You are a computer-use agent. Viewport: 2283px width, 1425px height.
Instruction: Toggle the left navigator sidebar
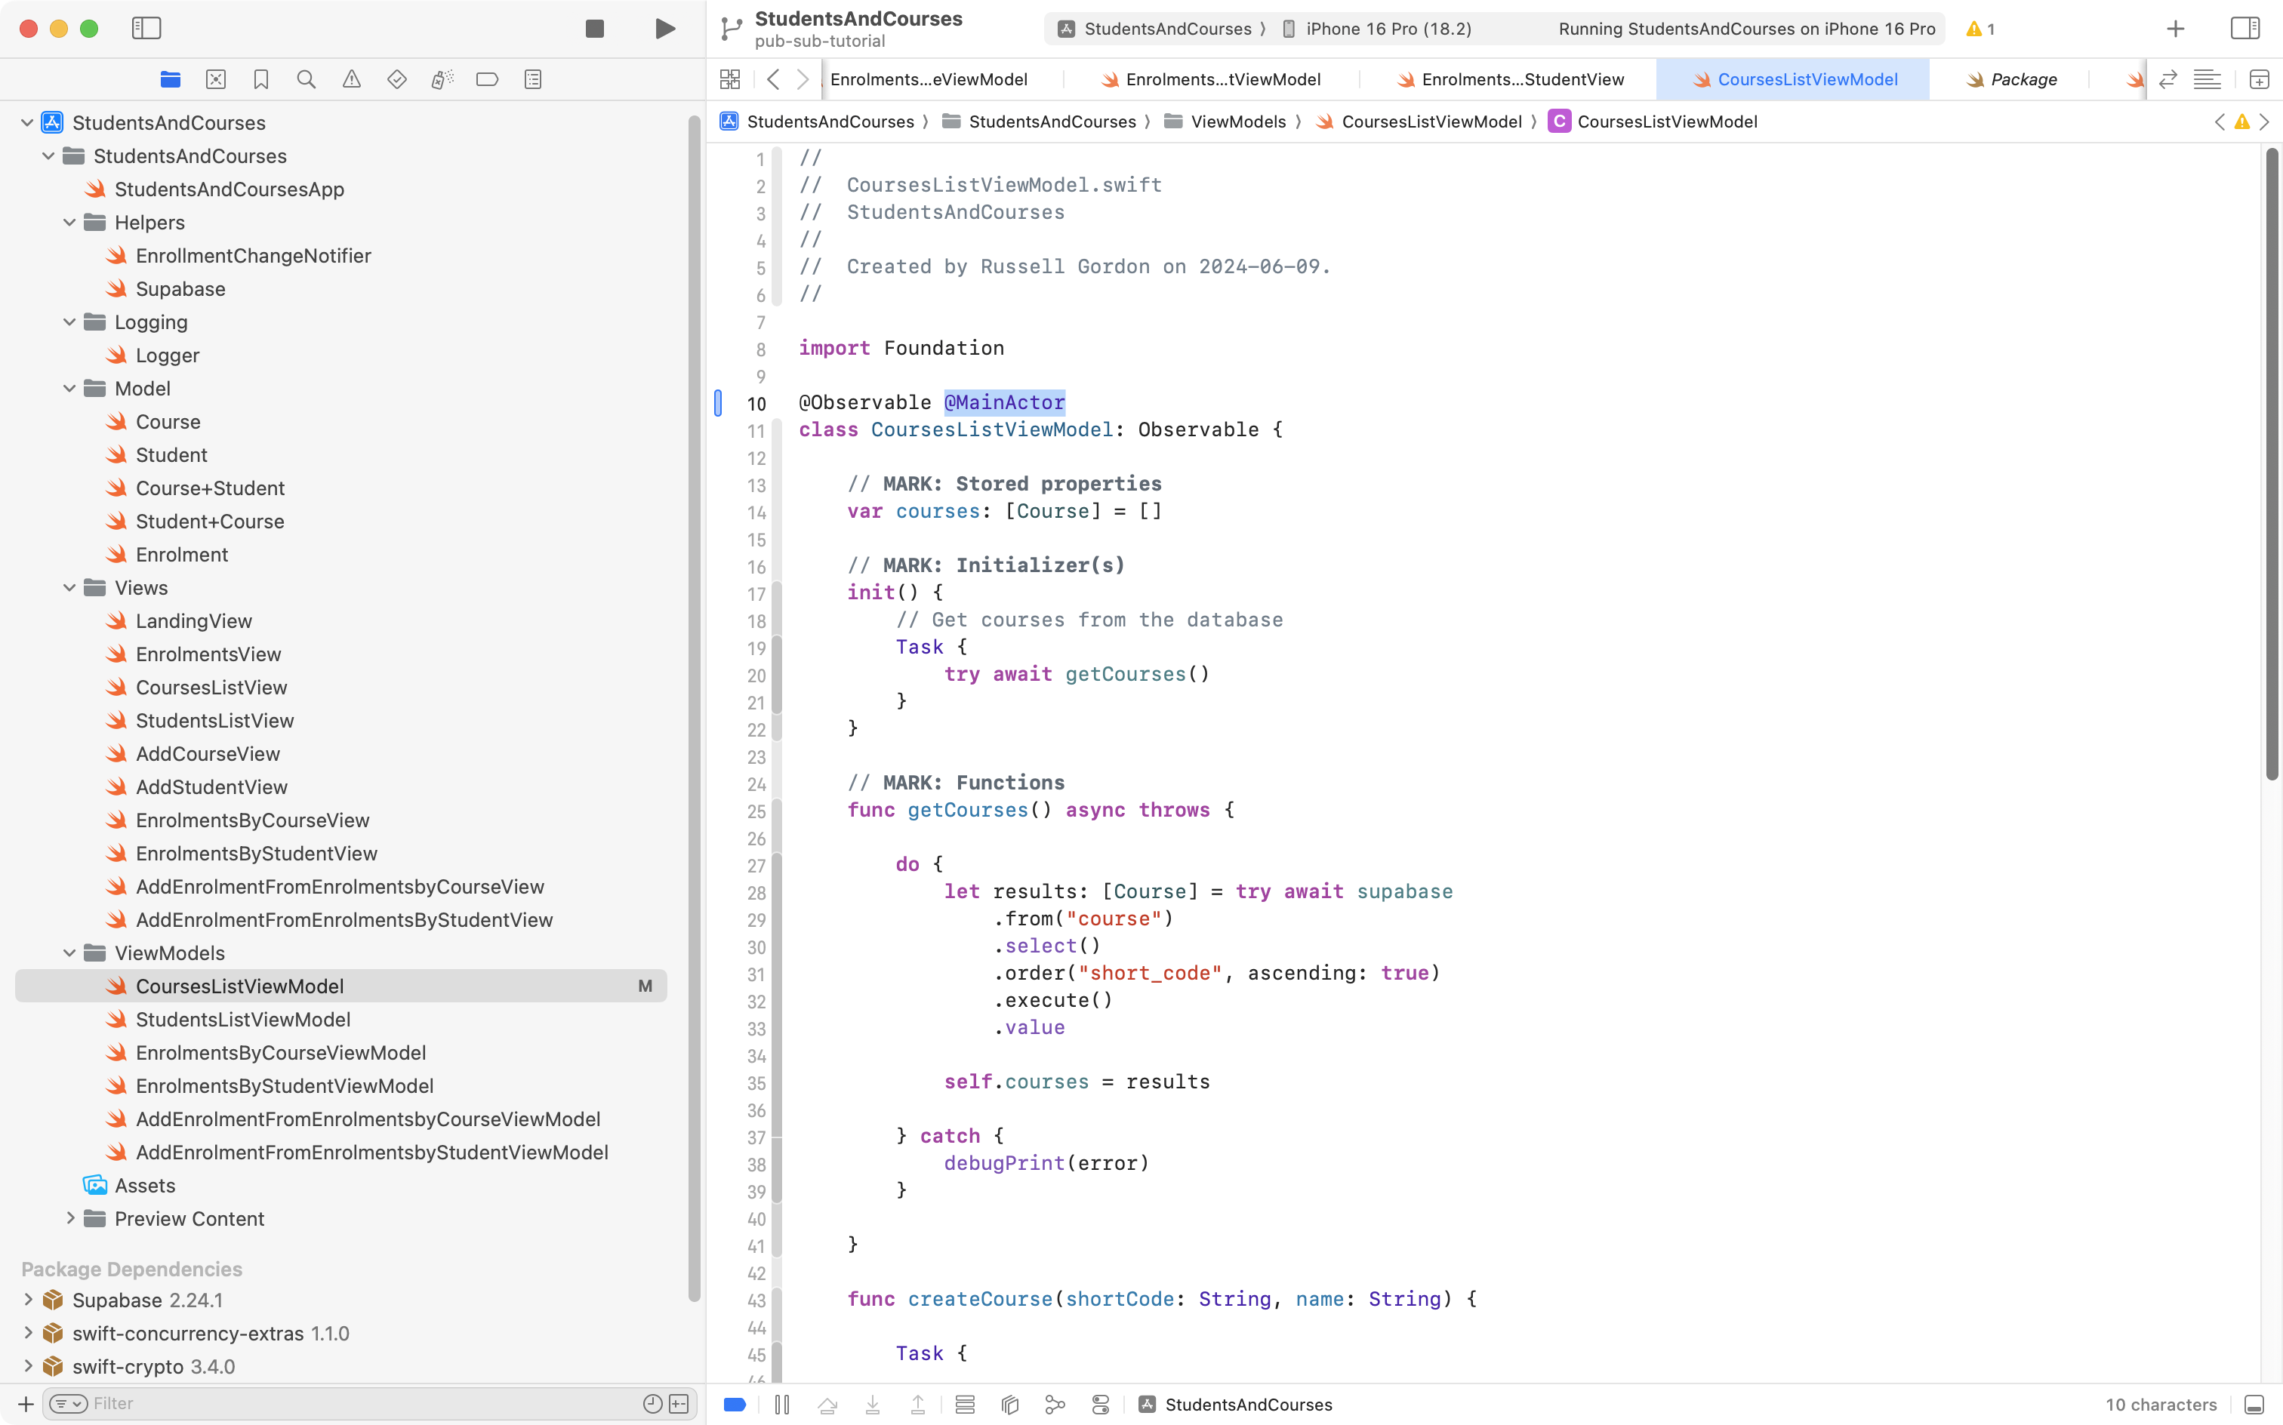pos(146,28)
